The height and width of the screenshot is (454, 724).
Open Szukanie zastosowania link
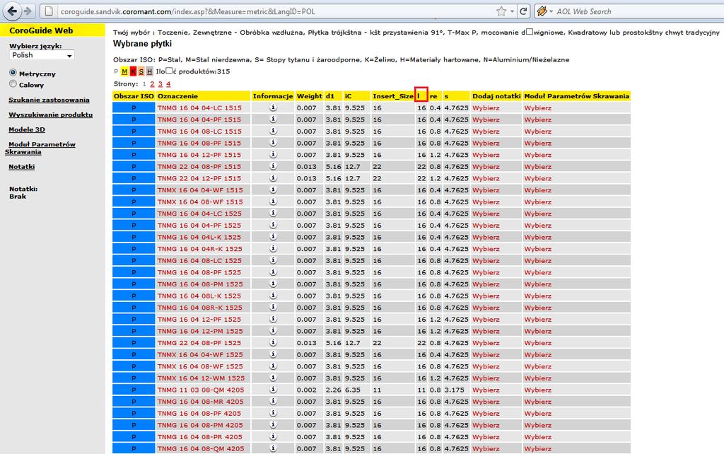tap(49, 100)
